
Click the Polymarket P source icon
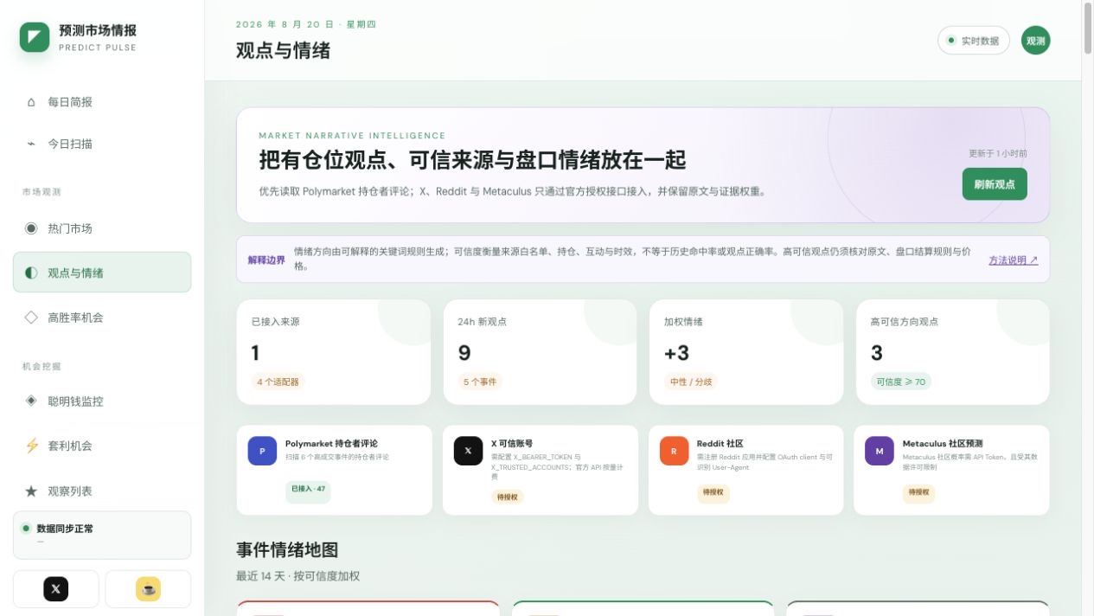pyautogui.click(x=262, y=451)
